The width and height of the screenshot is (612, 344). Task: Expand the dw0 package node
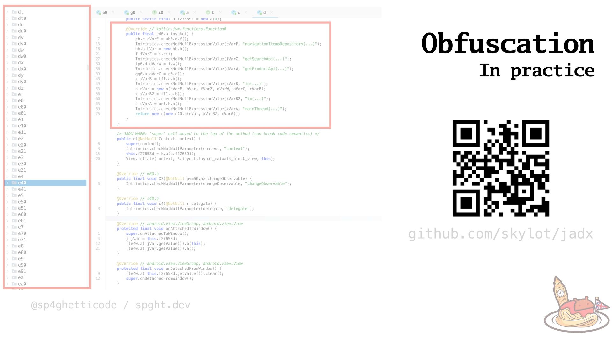[x=7, y=56]
